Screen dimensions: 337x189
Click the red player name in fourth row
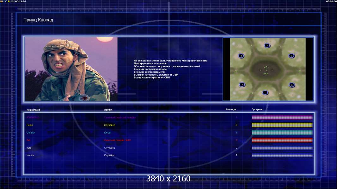(x=28, y=140)
